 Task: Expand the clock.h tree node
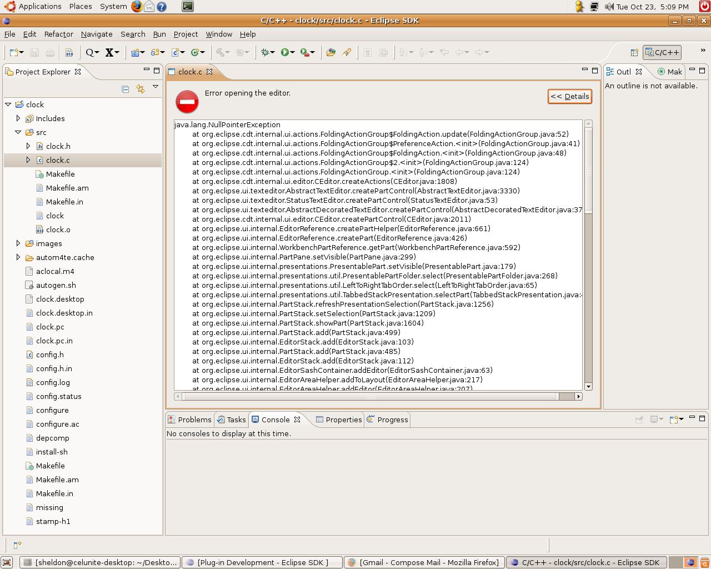coord(28,146)
